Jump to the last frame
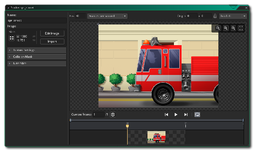Viewport: 254px width, 153px height. [x=186, y=115]
